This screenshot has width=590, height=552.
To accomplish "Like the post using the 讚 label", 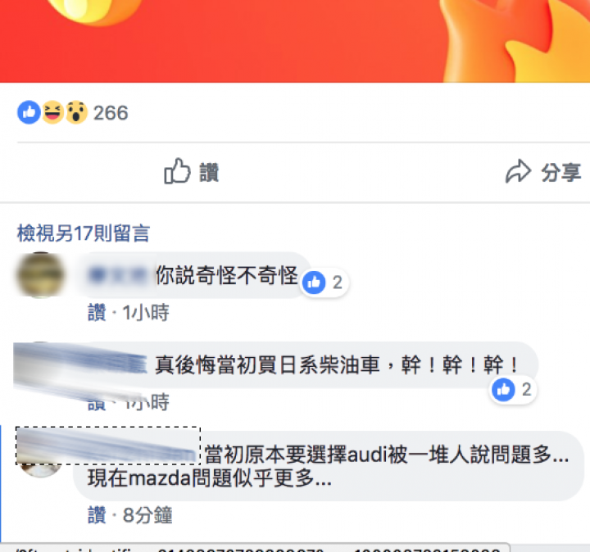I will pos(209,173).
